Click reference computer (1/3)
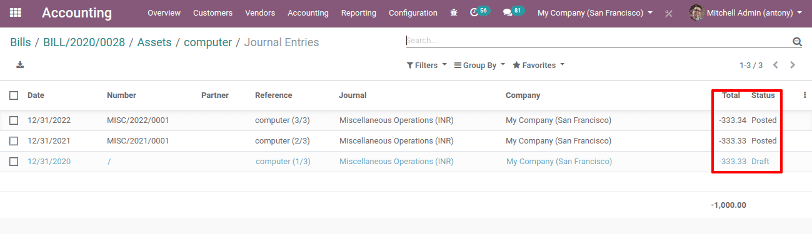This screenshot has width=812, height=234. pos(283,162)
